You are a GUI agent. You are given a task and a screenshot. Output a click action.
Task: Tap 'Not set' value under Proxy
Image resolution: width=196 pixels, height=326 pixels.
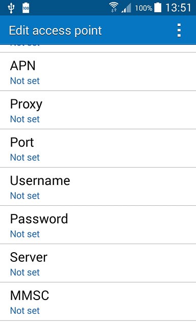coord(25,119)
